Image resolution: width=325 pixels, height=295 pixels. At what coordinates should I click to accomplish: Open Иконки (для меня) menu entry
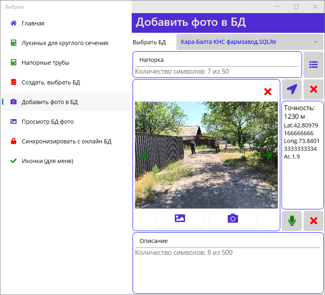pyautogui.click(x=47, y=161)
